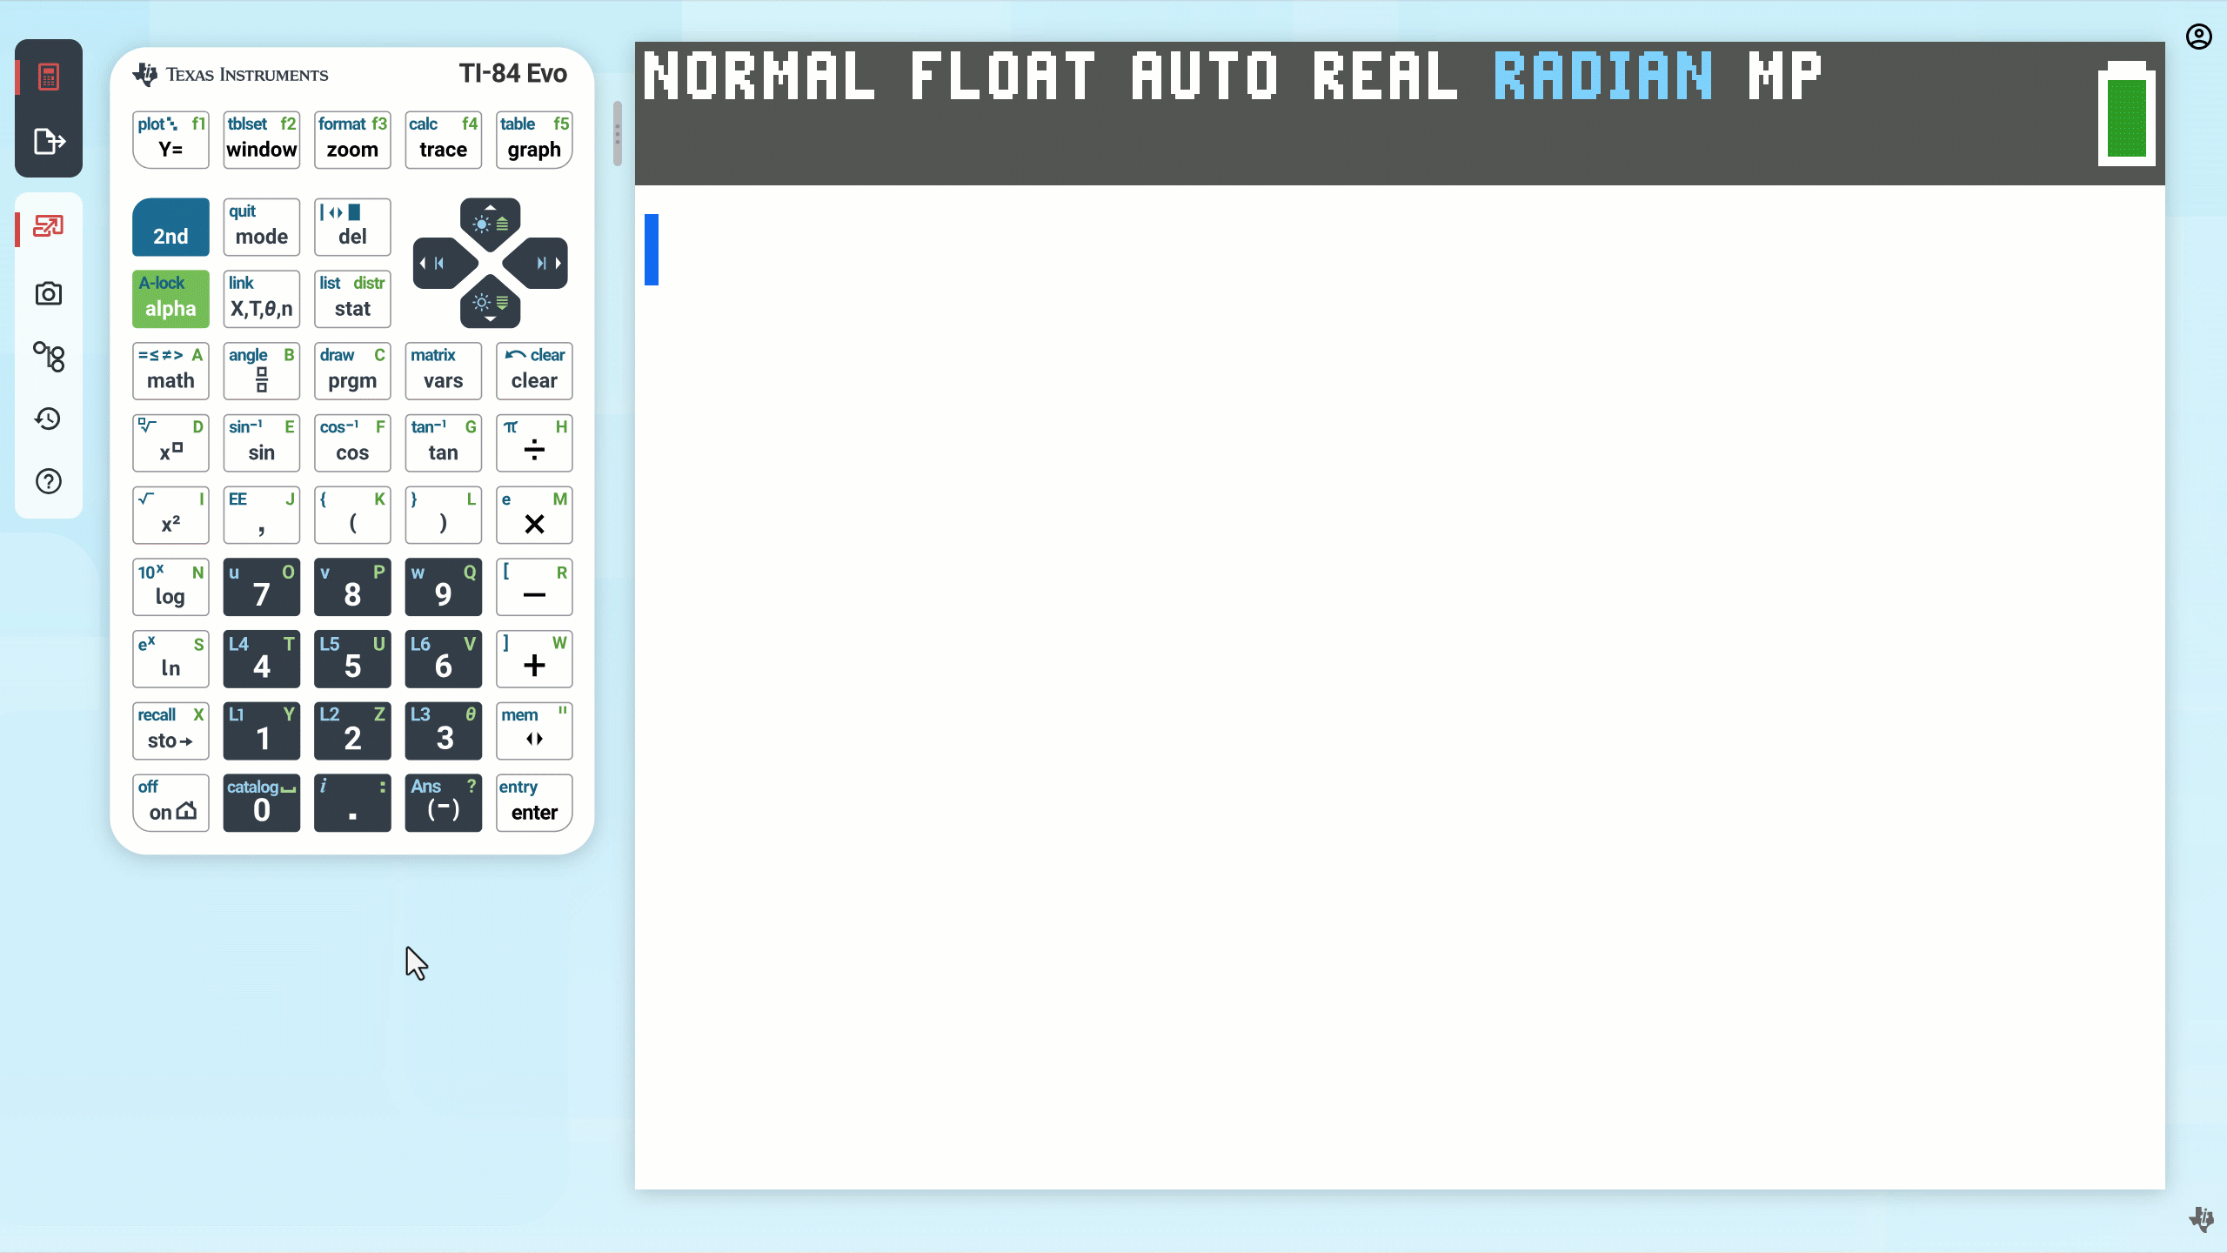Image resolution: width=2227 pixels, height=1253 pixels.
Task: Open the window settings key
Action: [262, 140]
